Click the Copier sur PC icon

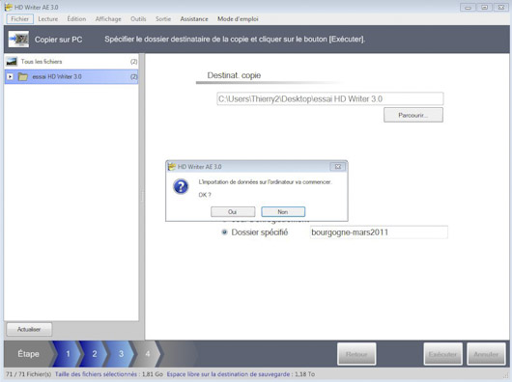click(x=18, y=40)
